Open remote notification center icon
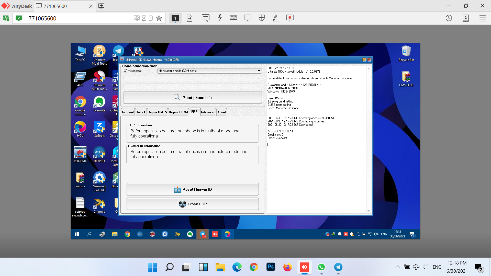The image size is (491, 276). click(x=412, y=234)
